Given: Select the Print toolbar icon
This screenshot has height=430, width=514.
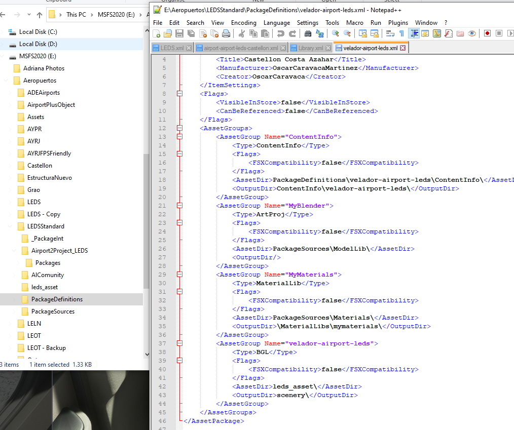Looking at the screenshot, I should (x=226, y=33).
